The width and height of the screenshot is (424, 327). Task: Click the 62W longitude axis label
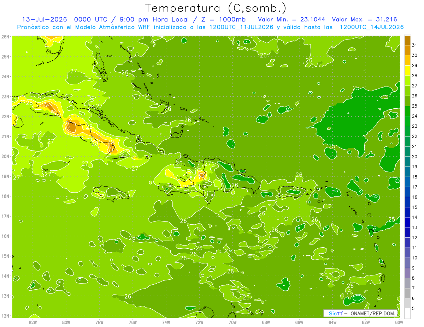[x=366, y=322]
